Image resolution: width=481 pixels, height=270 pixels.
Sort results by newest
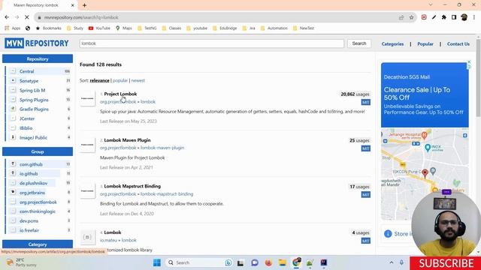pos(138,80)
